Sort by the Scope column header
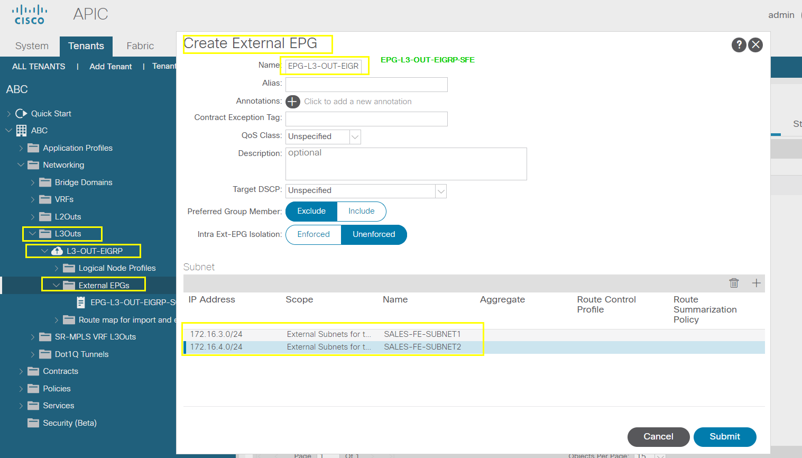Screen dimensions: 802x458 tap(299, 299)
